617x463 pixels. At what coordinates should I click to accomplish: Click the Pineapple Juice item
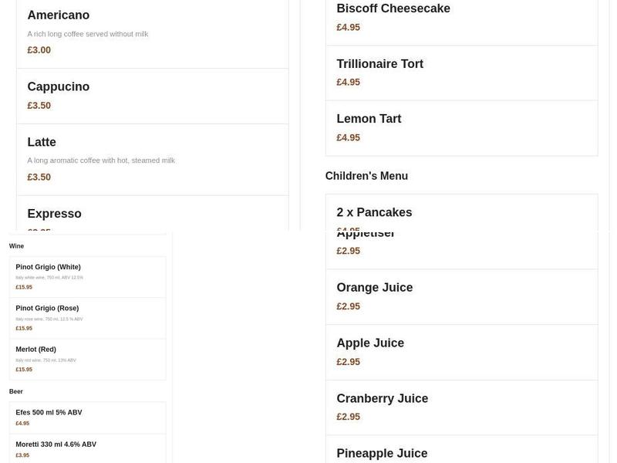(461, 453)
